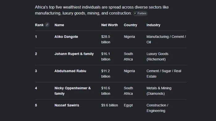Image resolution: width=216 pixels, height=121 pixels.
Task: Click rank number 4
Action: pos(36,88)
